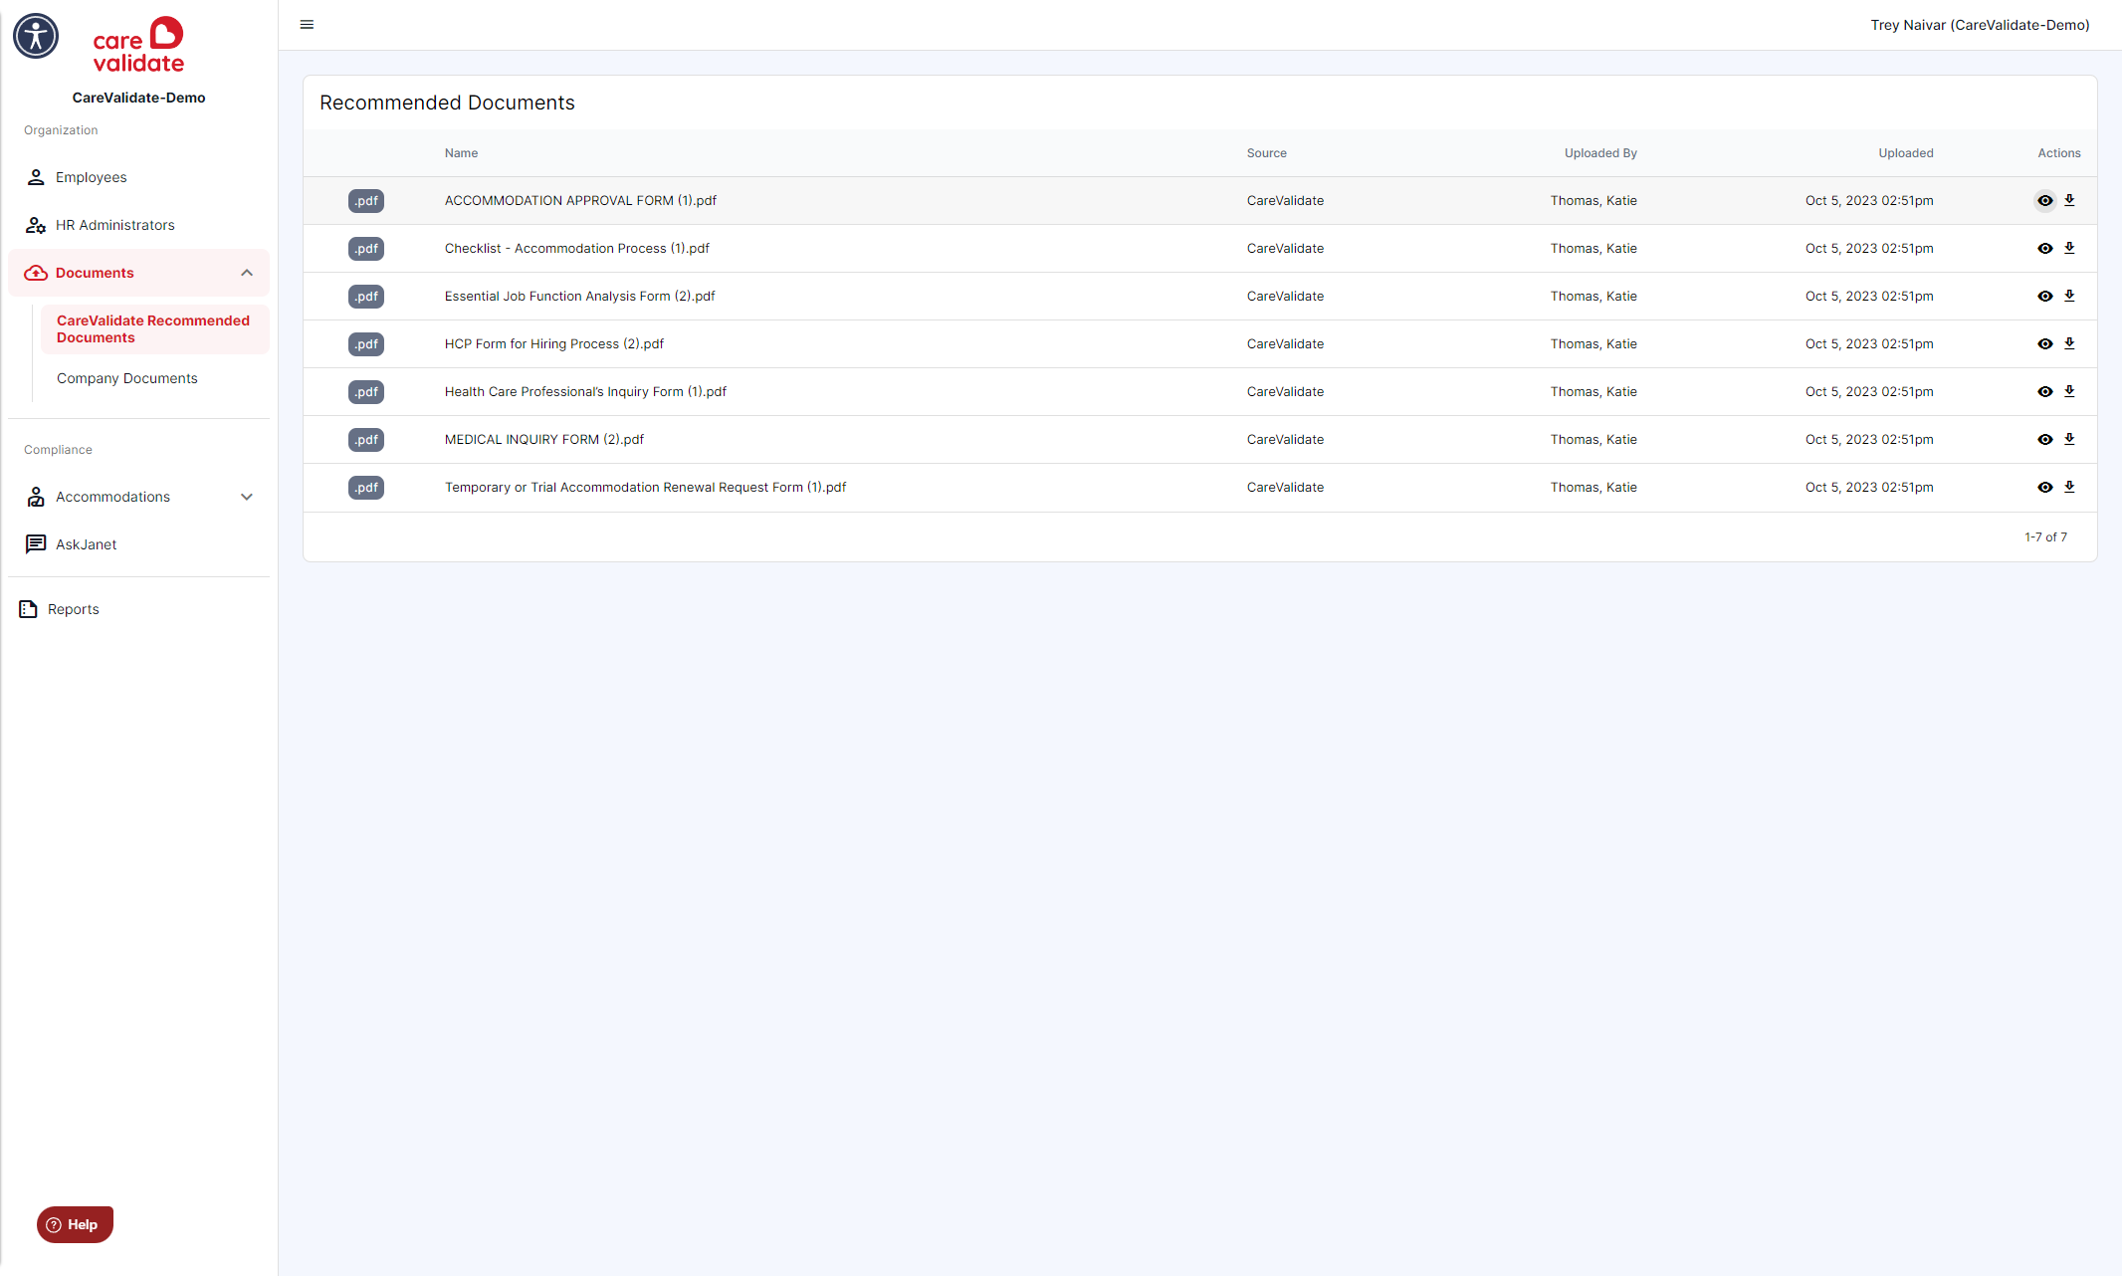Select 'Checklist - Accommodation Process (1).pdf' name
Viewport: 2122px width, 1276px height.
coord(577,249)
